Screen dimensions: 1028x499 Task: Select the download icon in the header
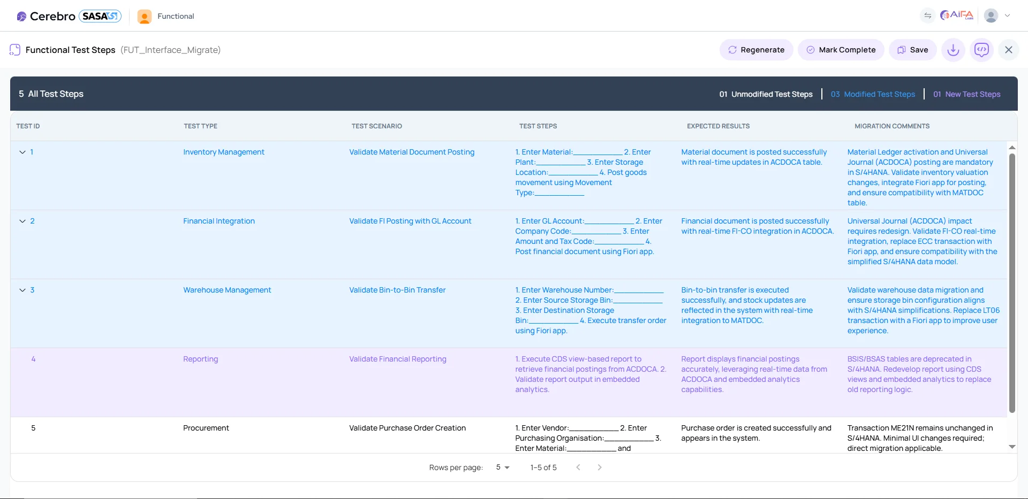click(953, 49)
